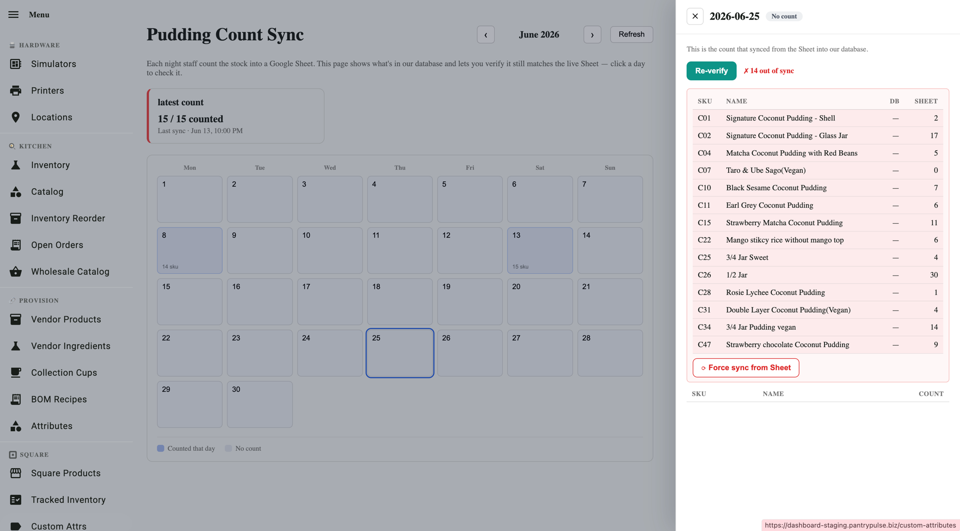960x531 pixels.
Task: Open BOM Recipes in sidebar
Action: (x=59, y=399)
